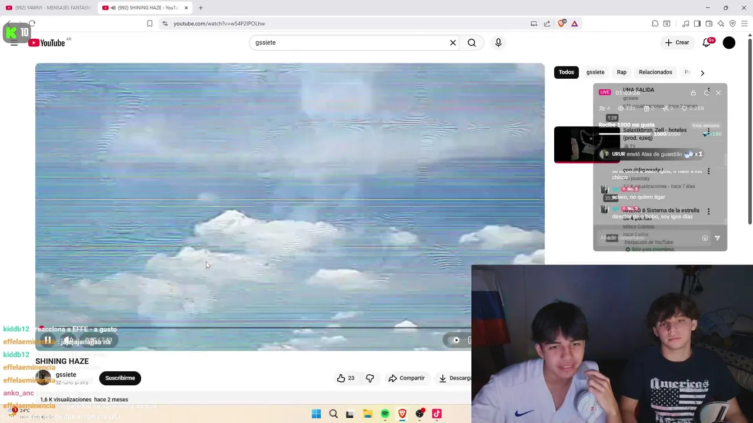Toggle the browser sidebar panel
This screenshot has width=753, height=423.
point(697,23)
